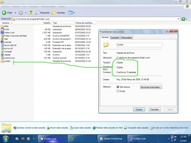Click Cambiar nombre a esta carpeta
This screenshot has width=191, height=143.
click(29, 128)
